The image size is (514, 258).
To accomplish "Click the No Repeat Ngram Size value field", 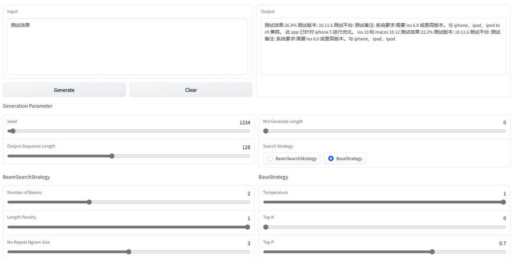I will [248, 243].
